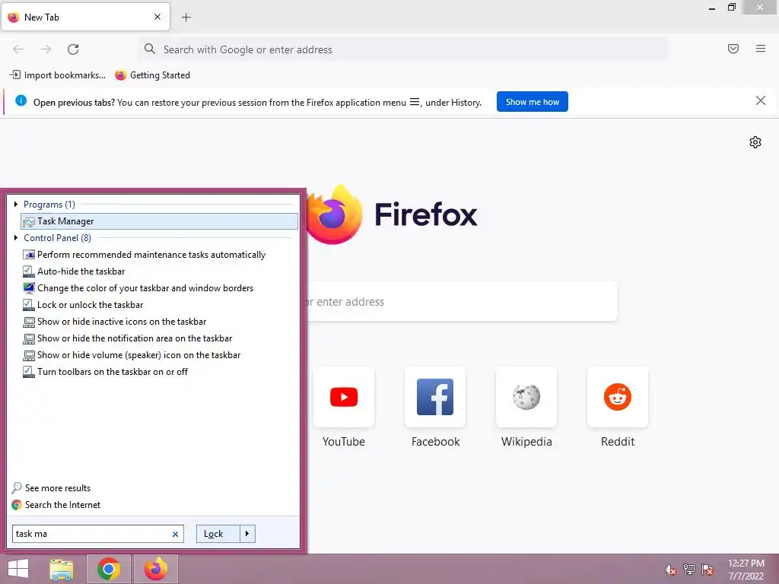Open Turn toolbars on the taskbar on or off
779x584 pixels.
pos(105,372)
